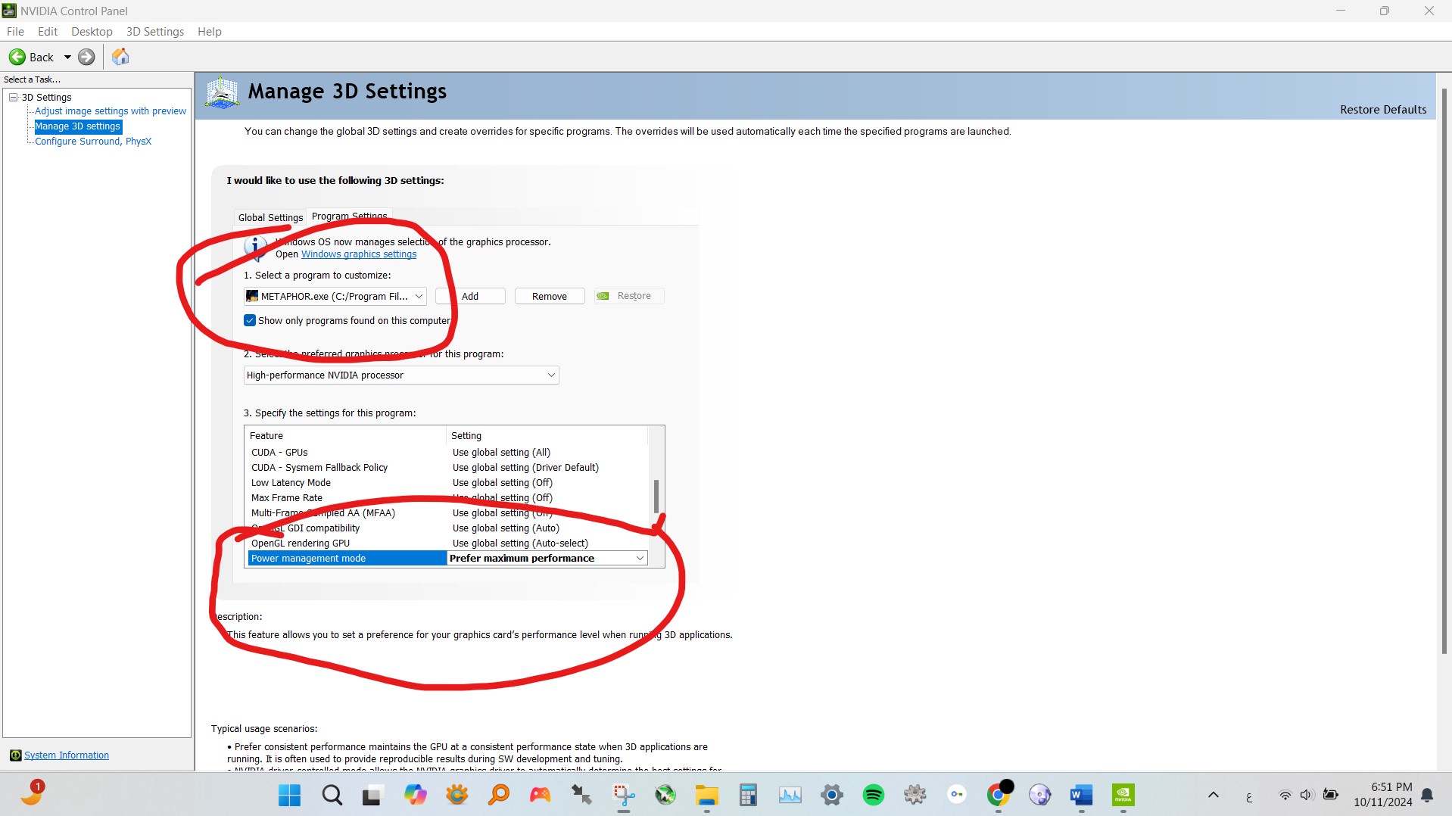Toggle Show only programs found checkbox
Screen dimensions: 1452x816
pyautogui.click(x=250, y=320)
